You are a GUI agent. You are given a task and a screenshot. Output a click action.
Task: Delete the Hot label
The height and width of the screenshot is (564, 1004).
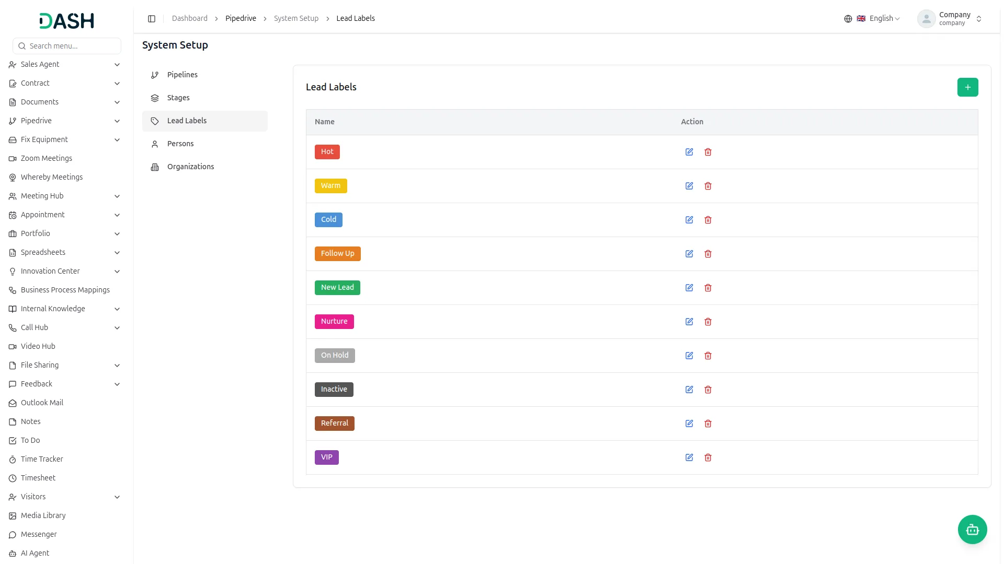pyautogui.click(x=708, y=152)
